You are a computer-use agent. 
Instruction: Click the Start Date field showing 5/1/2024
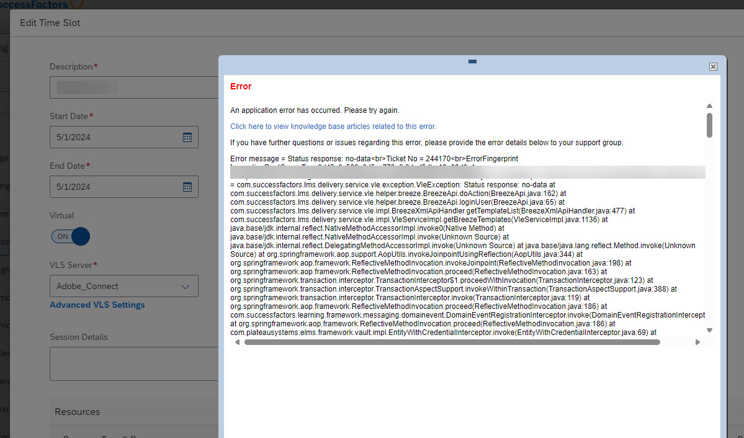pyautogui.click(x=124, y=137)
